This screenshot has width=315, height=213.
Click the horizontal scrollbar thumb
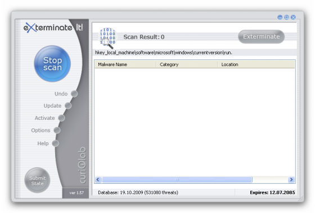pyautogui.click(x=177, y=179)
